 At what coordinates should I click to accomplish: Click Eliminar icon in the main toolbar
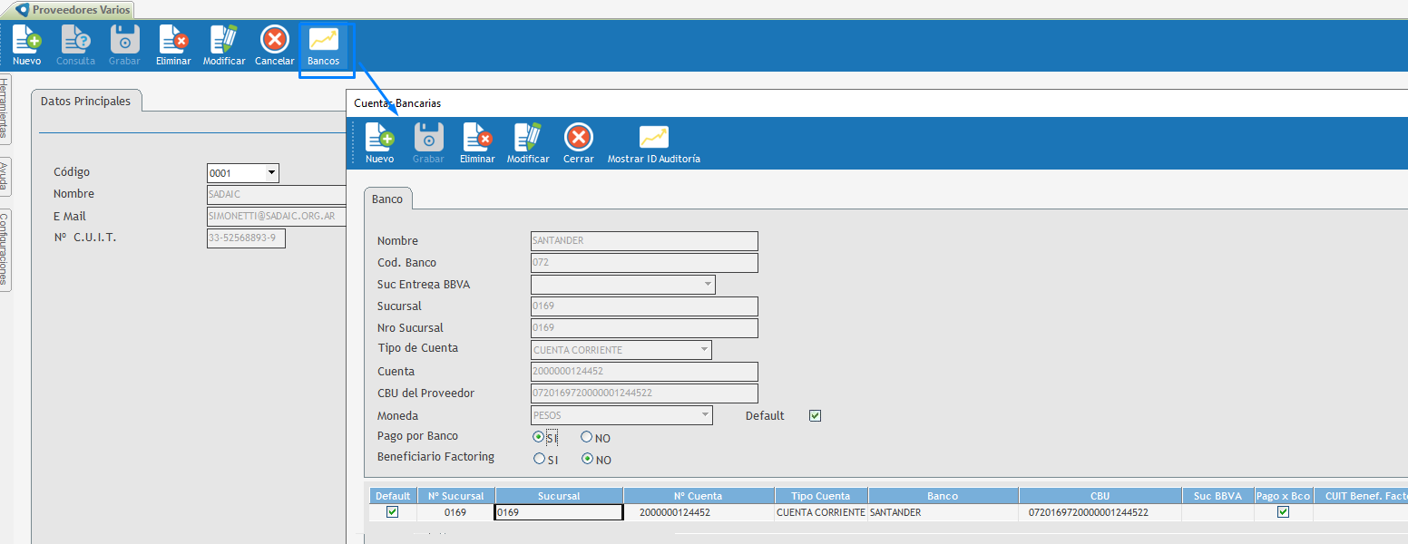click(173, 41)
